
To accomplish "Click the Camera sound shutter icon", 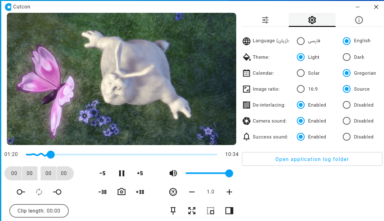I will coord(247,121).
